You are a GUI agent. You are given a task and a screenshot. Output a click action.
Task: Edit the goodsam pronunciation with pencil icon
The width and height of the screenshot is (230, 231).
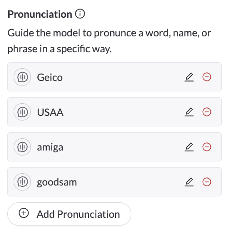point(189,182)
